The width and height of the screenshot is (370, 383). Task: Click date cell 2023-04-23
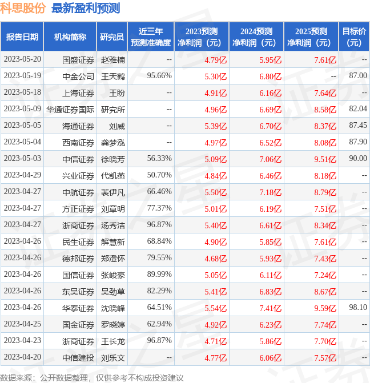coord(22,341)
